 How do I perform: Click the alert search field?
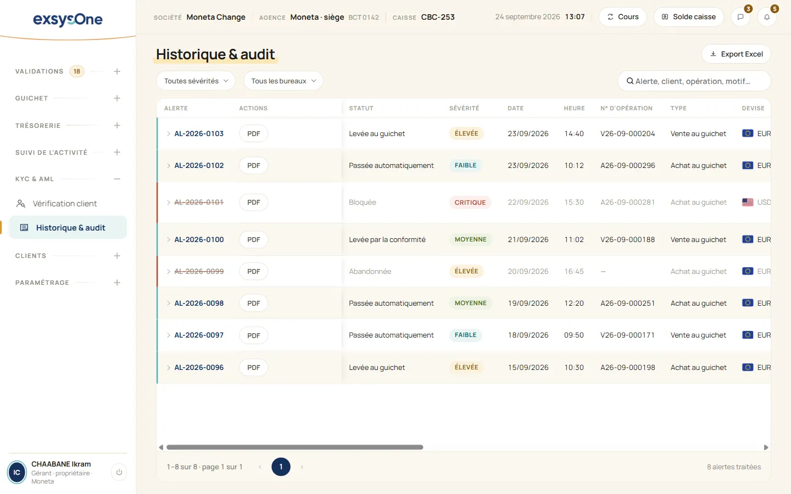[x=694, y=81]
